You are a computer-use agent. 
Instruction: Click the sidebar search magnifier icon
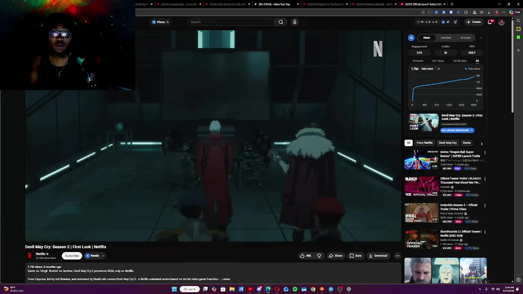[519, 20]
